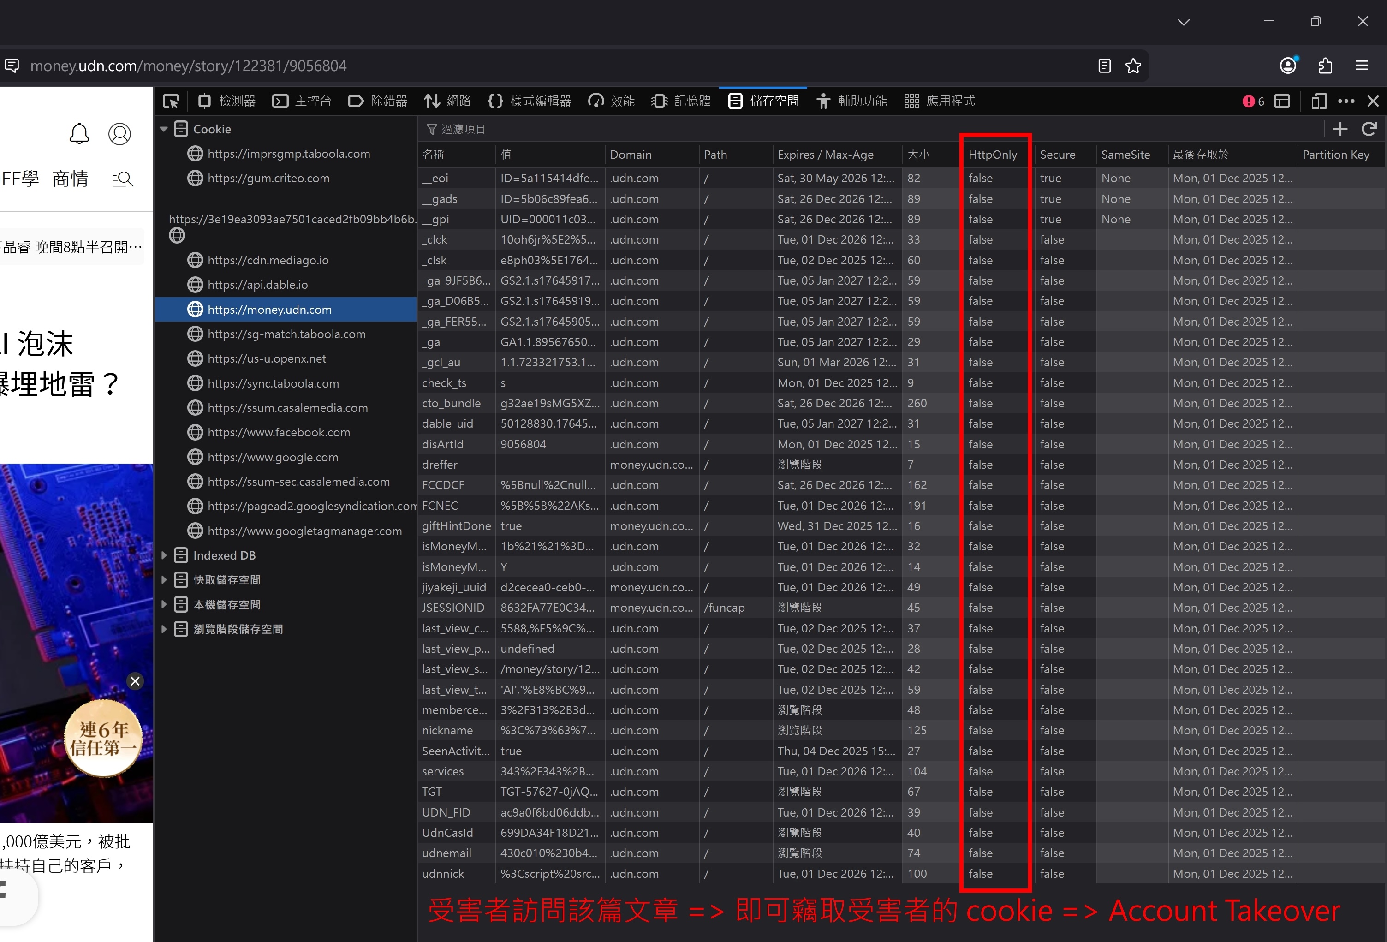Expand the Indexed DB tree section

(164, 555)
